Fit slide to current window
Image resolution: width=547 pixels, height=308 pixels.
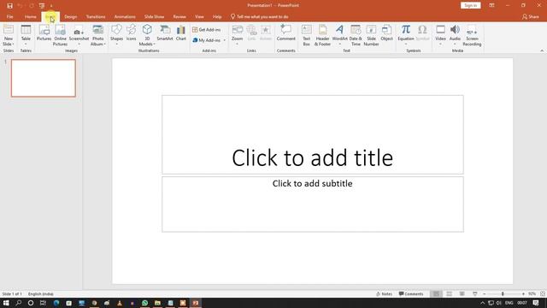[543, 294]
